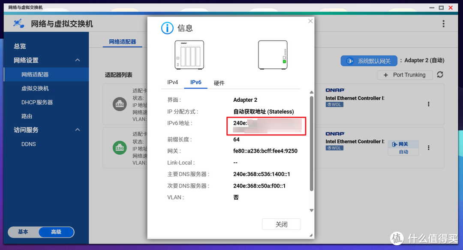Viewport: 463px width, 250px height.
Task: Click the rear-view NAS image in the dialog
Action: click(x=273, y=55)
